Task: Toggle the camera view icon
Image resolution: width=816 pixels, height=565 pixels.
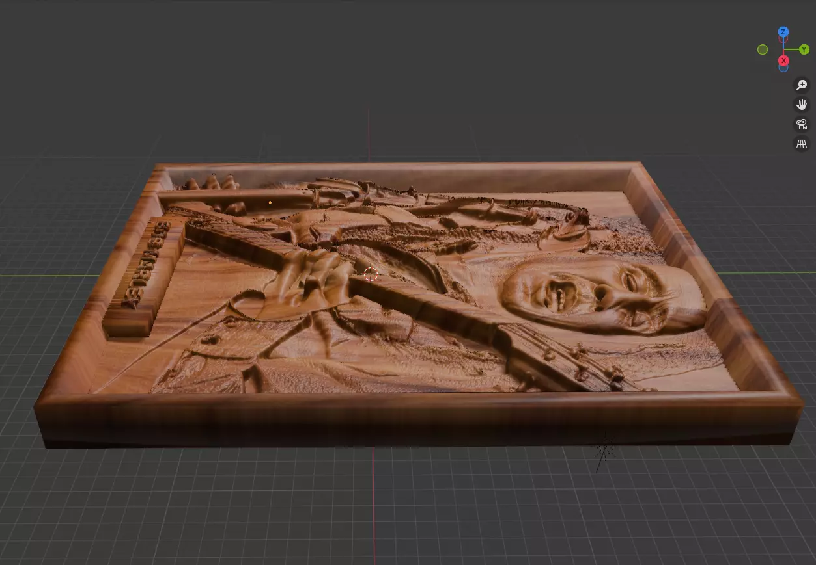Action: coord(802,124)
